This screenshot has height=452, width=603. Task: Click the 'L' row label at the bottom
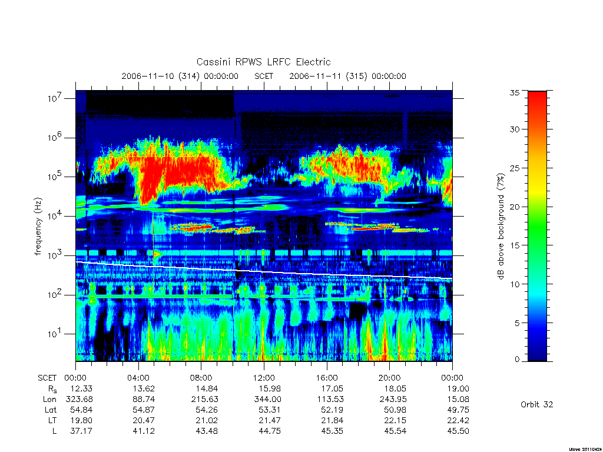(x=54, y=431)
